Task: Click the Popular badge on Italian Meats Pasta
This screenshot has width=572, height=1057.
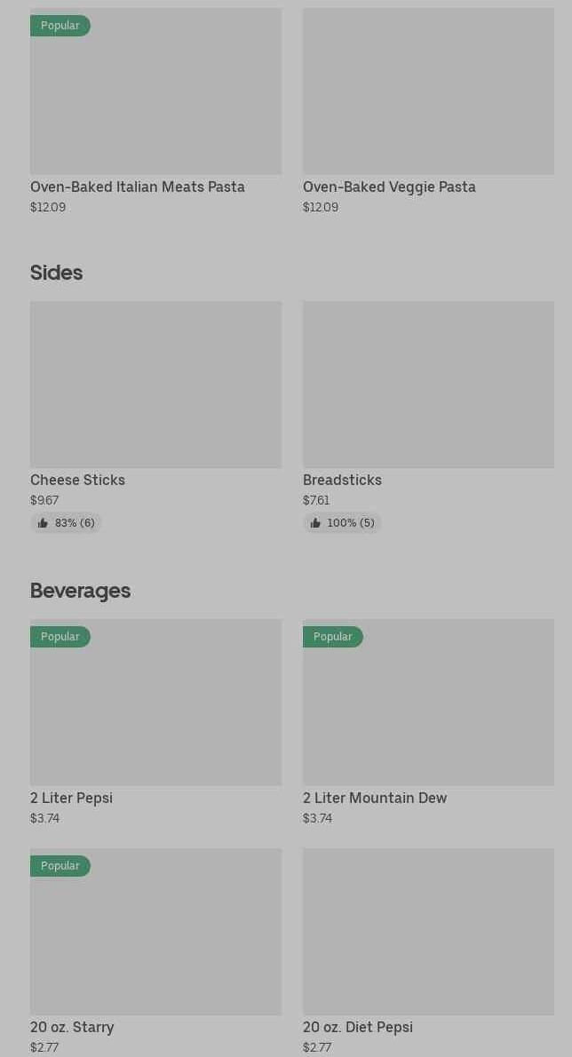Action: (x=60, y=26)
